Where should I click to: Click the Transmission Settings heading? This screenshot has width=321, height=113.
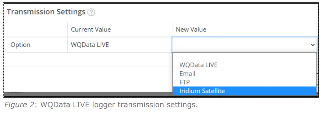point(46,12)
